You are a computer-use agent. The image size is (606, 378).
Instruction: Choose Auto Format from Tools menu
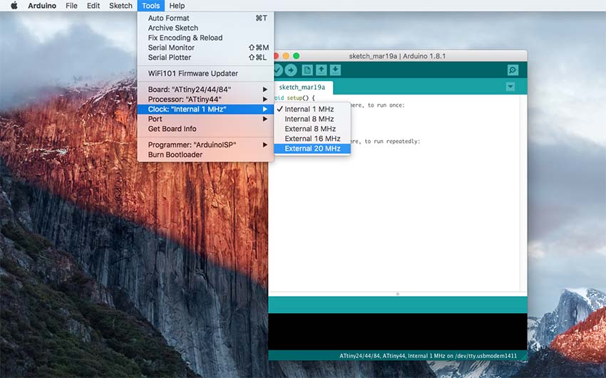pyautogui.click(x=205, y=18)
